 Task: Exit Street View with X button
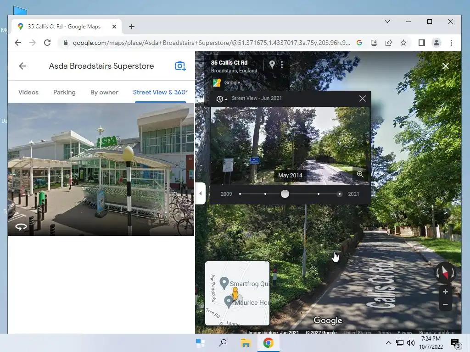[x=445, y=66]
